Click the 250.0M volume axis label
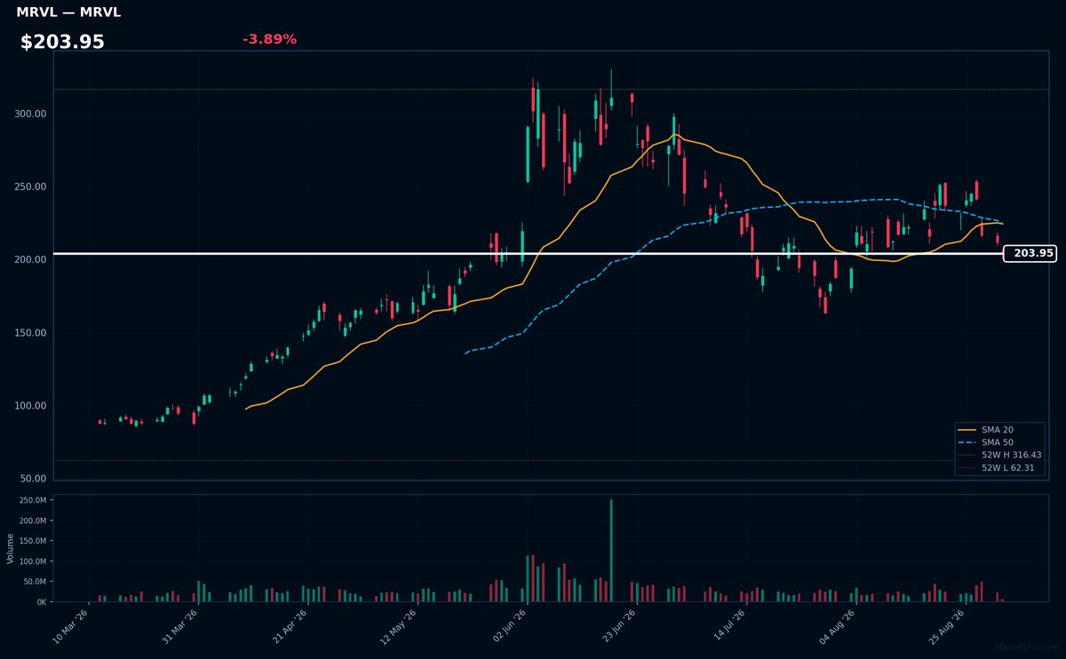This screenshot has width=1066, height=659. (33, 500)
